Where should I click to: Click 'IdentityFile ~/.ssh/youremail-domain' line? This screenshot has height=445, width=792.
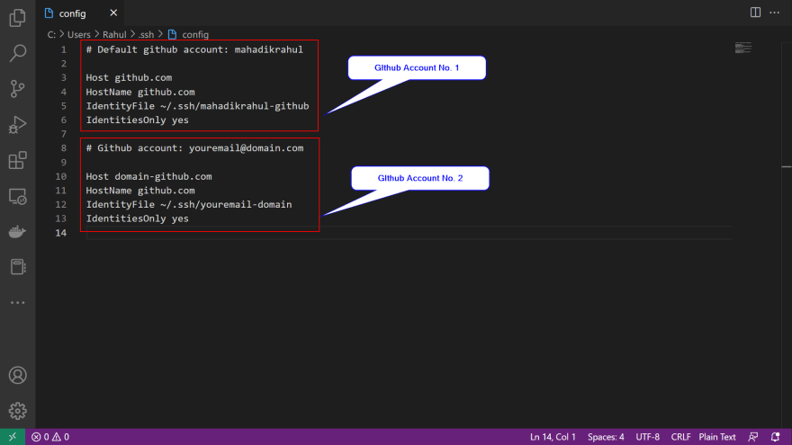click(189, 204)
